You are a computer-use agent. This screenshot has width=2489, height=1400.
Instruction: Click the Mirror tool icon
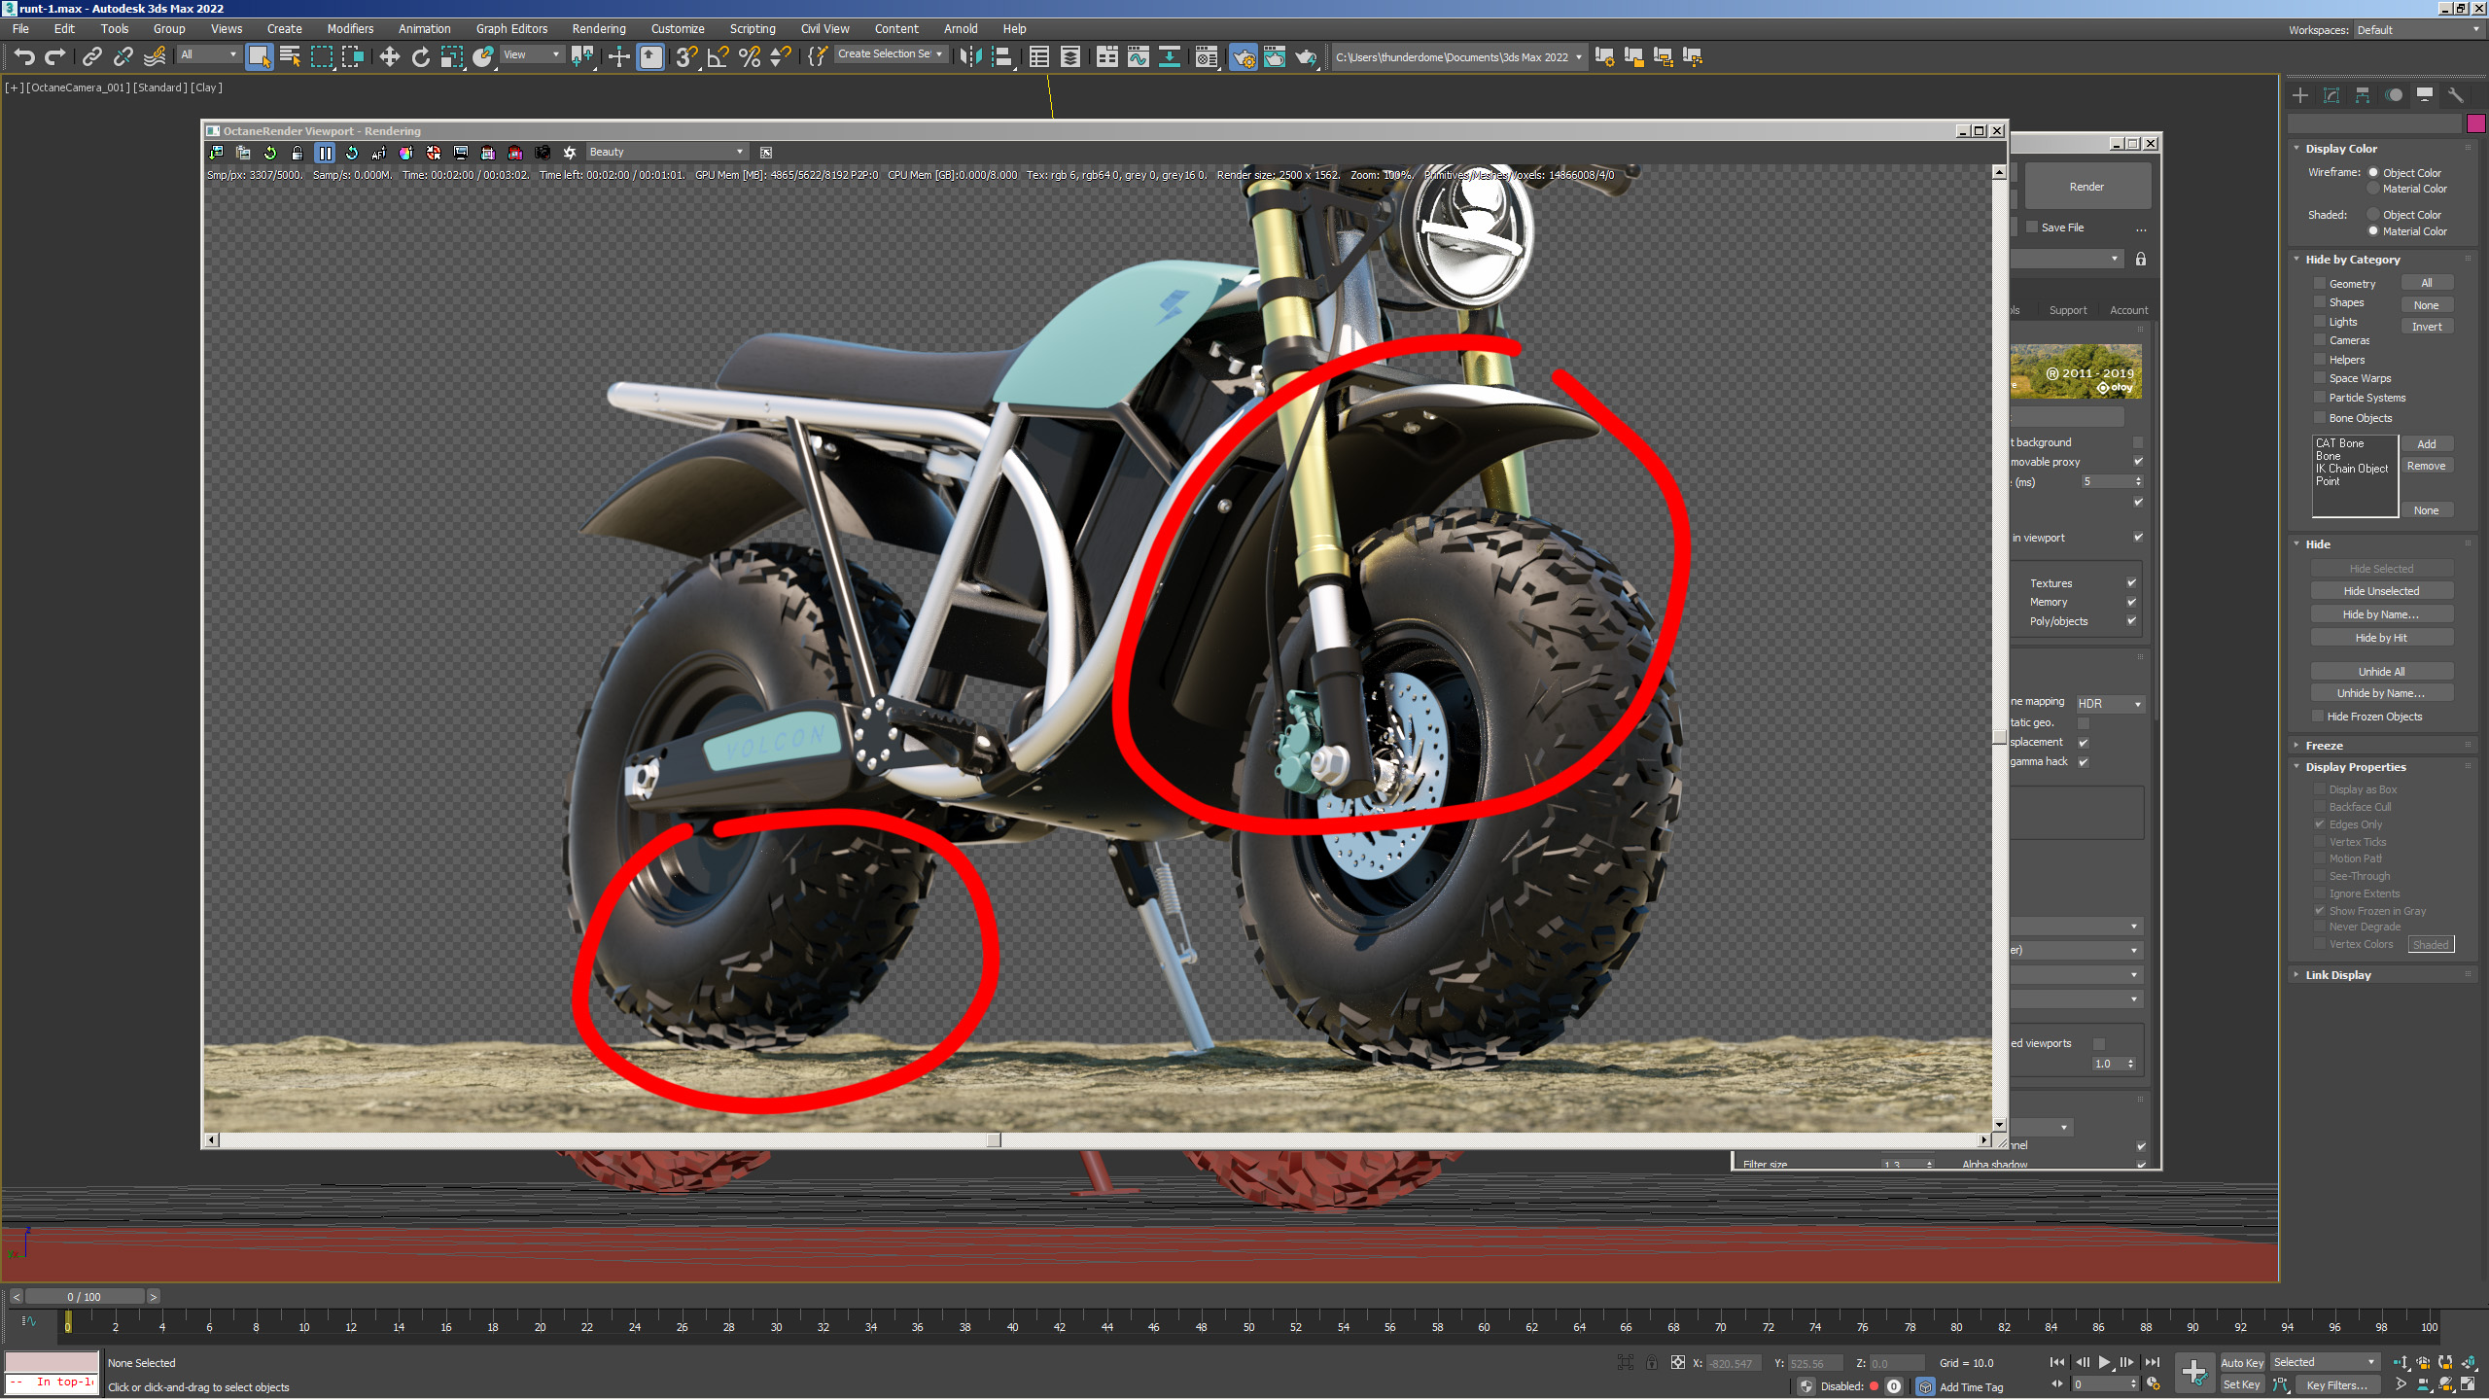click(969, 57)
